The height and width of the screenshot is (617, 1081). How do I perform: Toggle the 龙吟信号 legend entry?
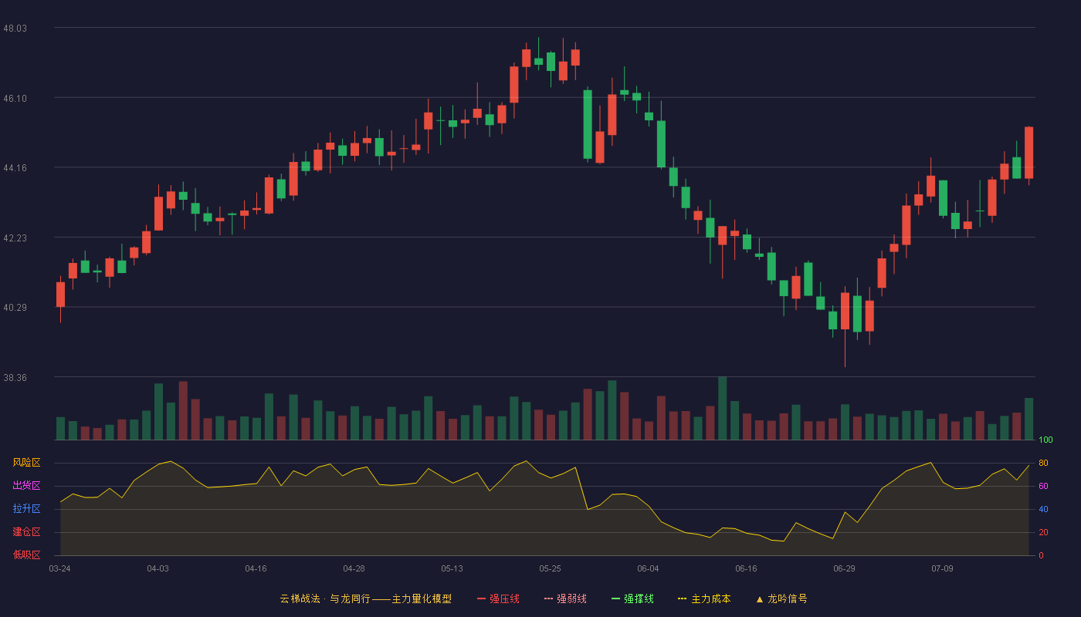tap(781, 598)
